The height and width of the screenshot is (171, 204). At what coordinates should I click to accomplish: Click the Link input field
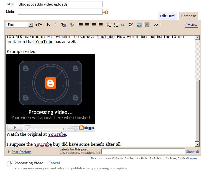(60, 12)
